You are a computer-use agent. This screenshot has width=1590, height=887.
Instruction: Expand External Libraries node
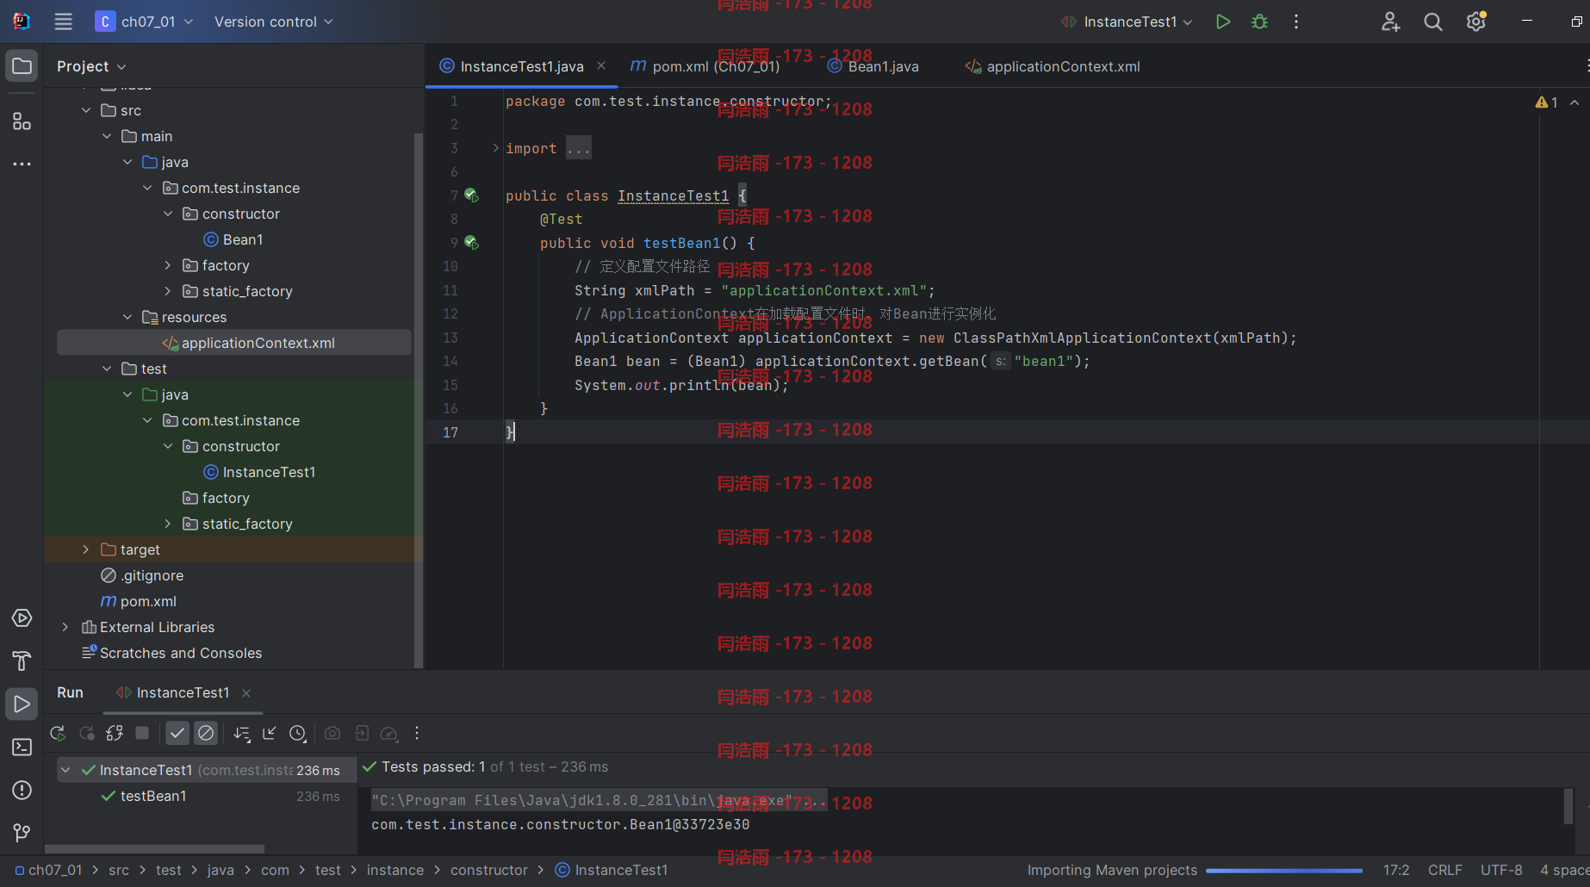(65, 627)
